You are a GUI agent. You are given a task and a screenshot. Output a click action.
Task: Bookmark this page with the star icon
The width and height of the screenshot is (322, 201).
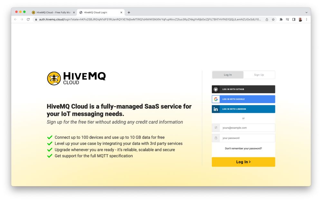273,20
